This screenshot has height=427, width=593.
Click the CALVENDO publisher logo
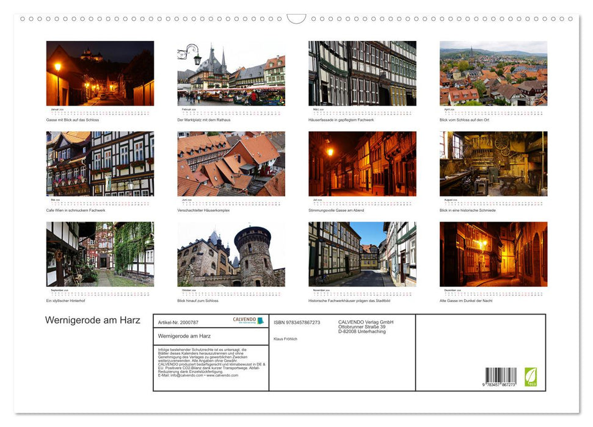point(243,320)
